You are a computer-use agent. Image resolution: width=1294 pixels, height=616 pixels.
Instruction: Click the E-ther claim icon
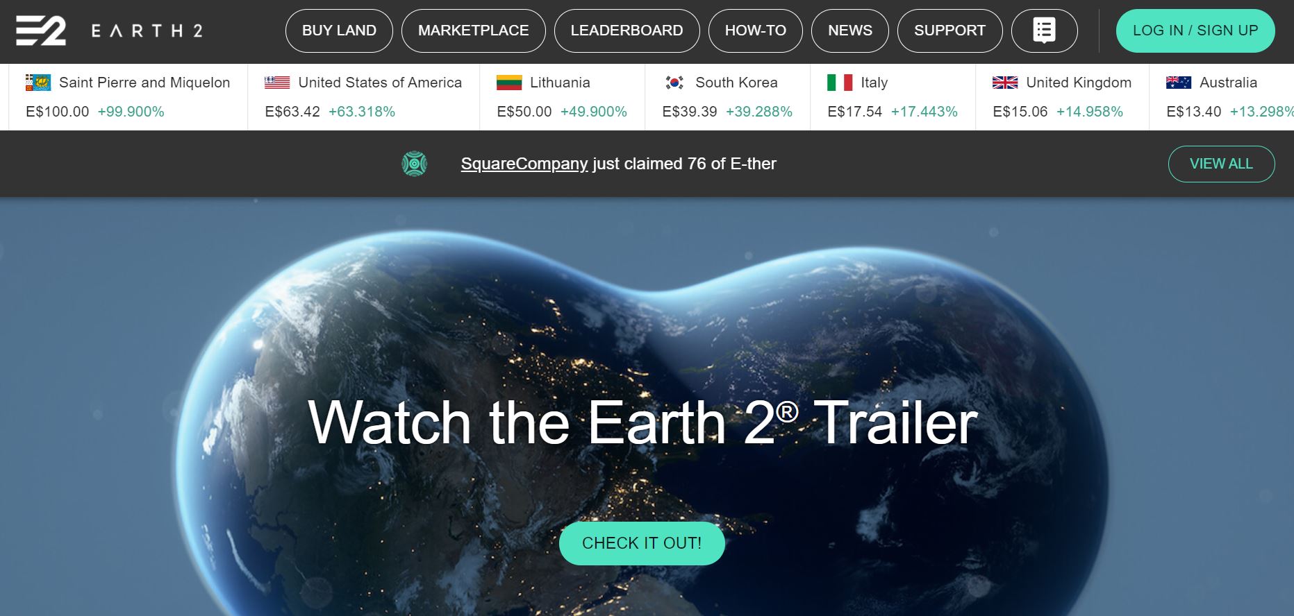tap(414, 164)
